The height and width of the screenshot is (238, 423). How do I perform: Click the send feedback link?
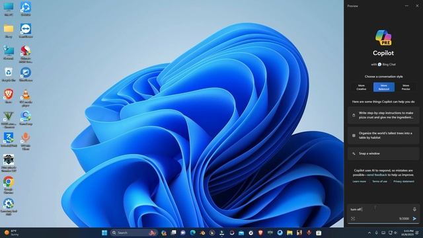coord(376,175)
